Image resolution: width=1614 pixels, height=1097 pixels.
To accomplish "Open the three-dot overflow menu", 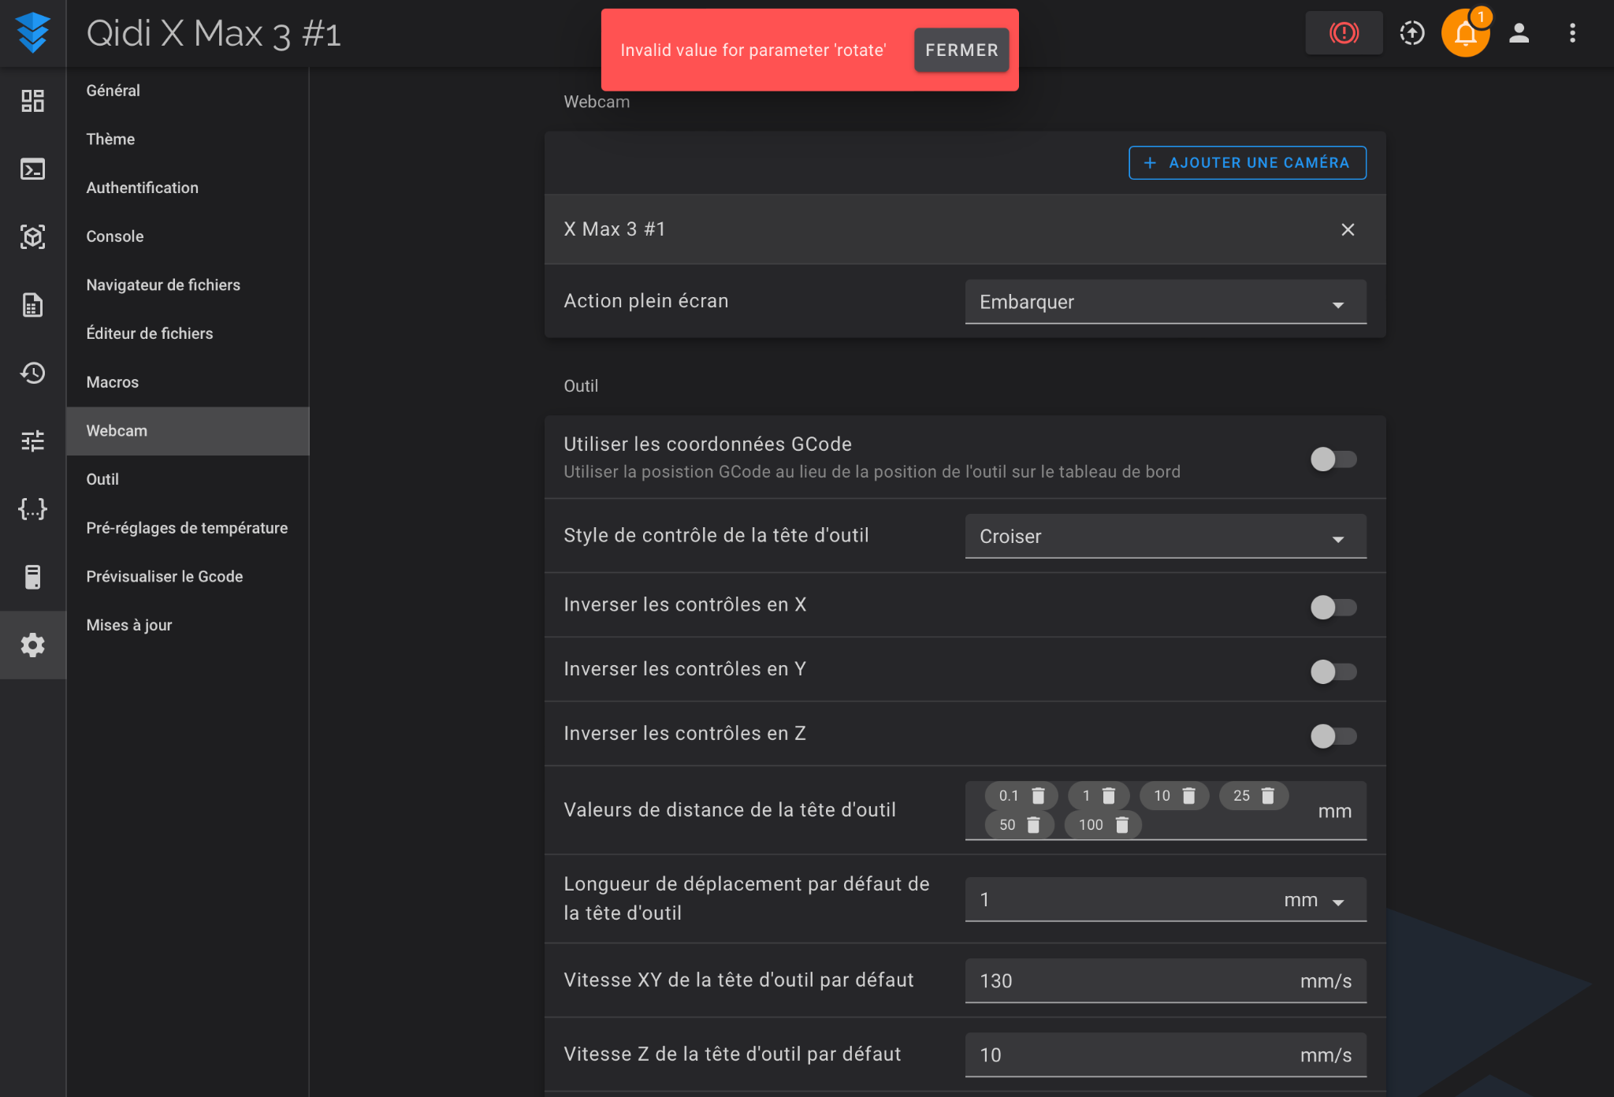I will coord(1572,32).
